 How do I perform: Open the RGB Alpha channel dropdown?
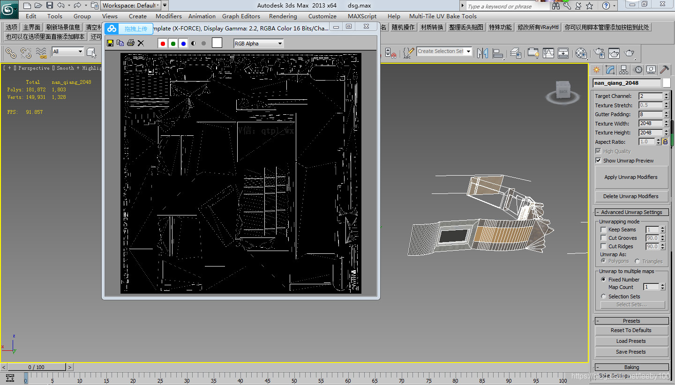[259, 44]
